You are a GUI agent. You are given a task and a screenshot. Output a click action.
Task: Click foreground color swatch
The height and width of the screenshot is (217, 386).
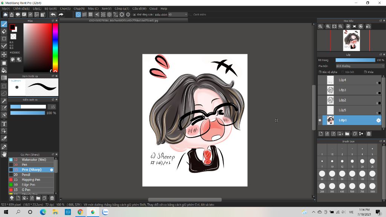[x=12, y=27]
